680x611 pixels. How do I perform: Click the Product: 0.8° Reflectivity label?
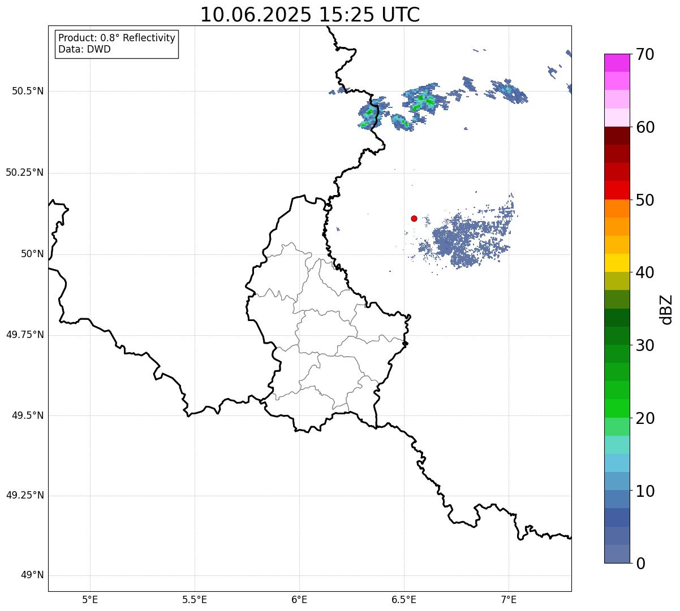click(x=117, y=38)
